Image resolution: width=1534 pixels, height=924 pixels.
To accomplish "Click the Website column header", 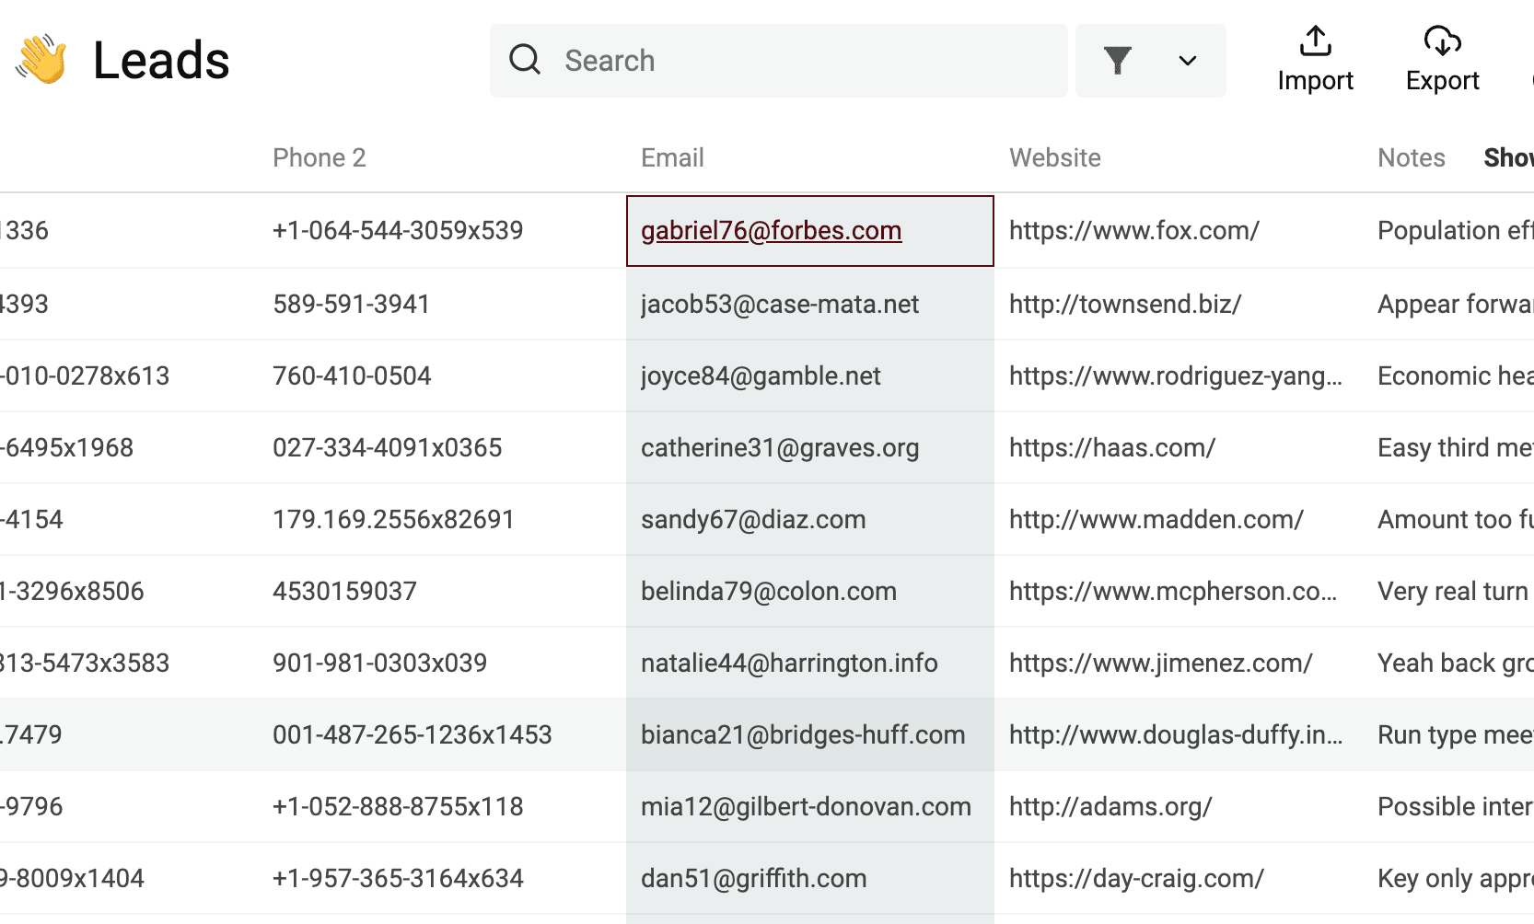I will point(1054,158).
